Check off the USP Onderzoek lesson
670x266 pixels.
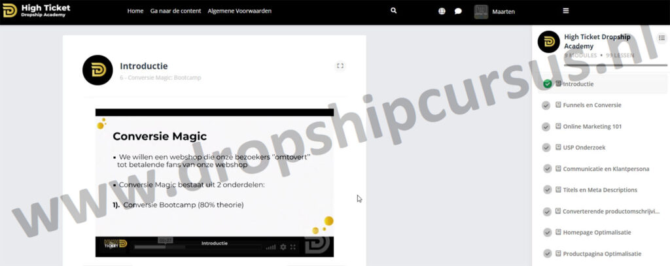547,148
